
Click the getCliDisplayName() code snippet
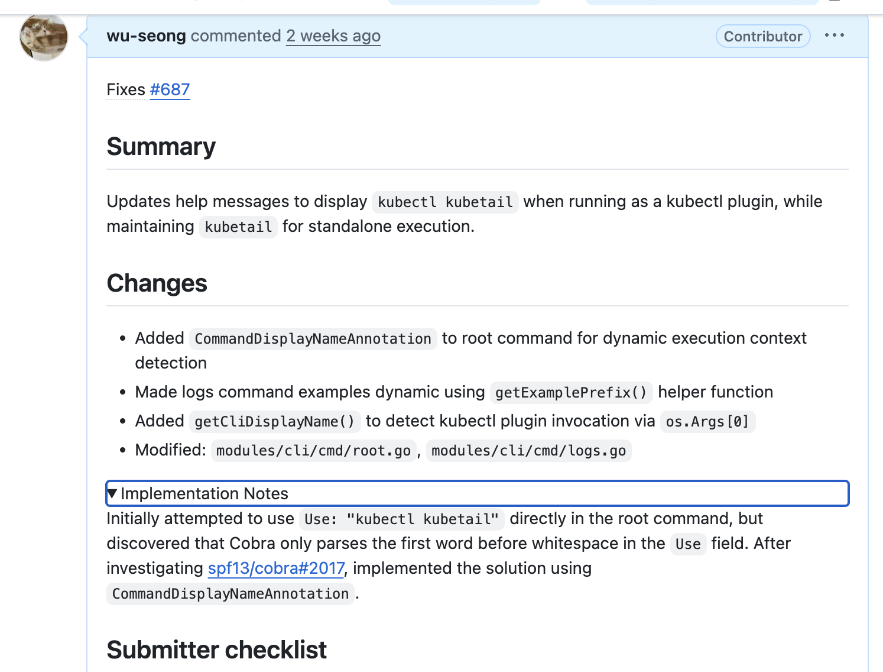pos(274,422)
